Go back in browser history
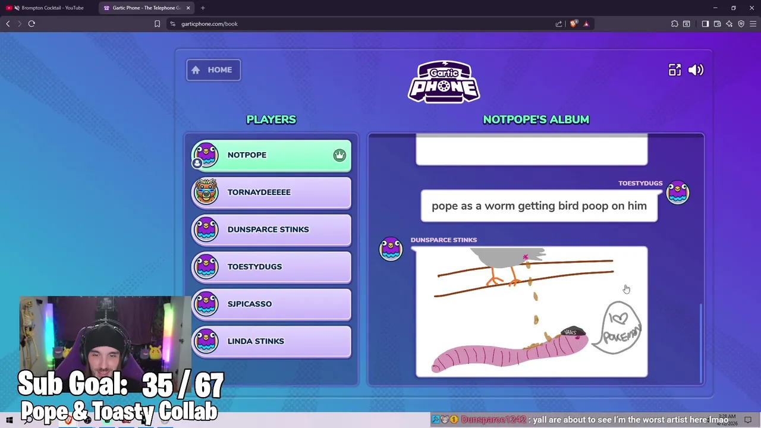761x428 pixels. pyautogui.click(x=8, y=24)
